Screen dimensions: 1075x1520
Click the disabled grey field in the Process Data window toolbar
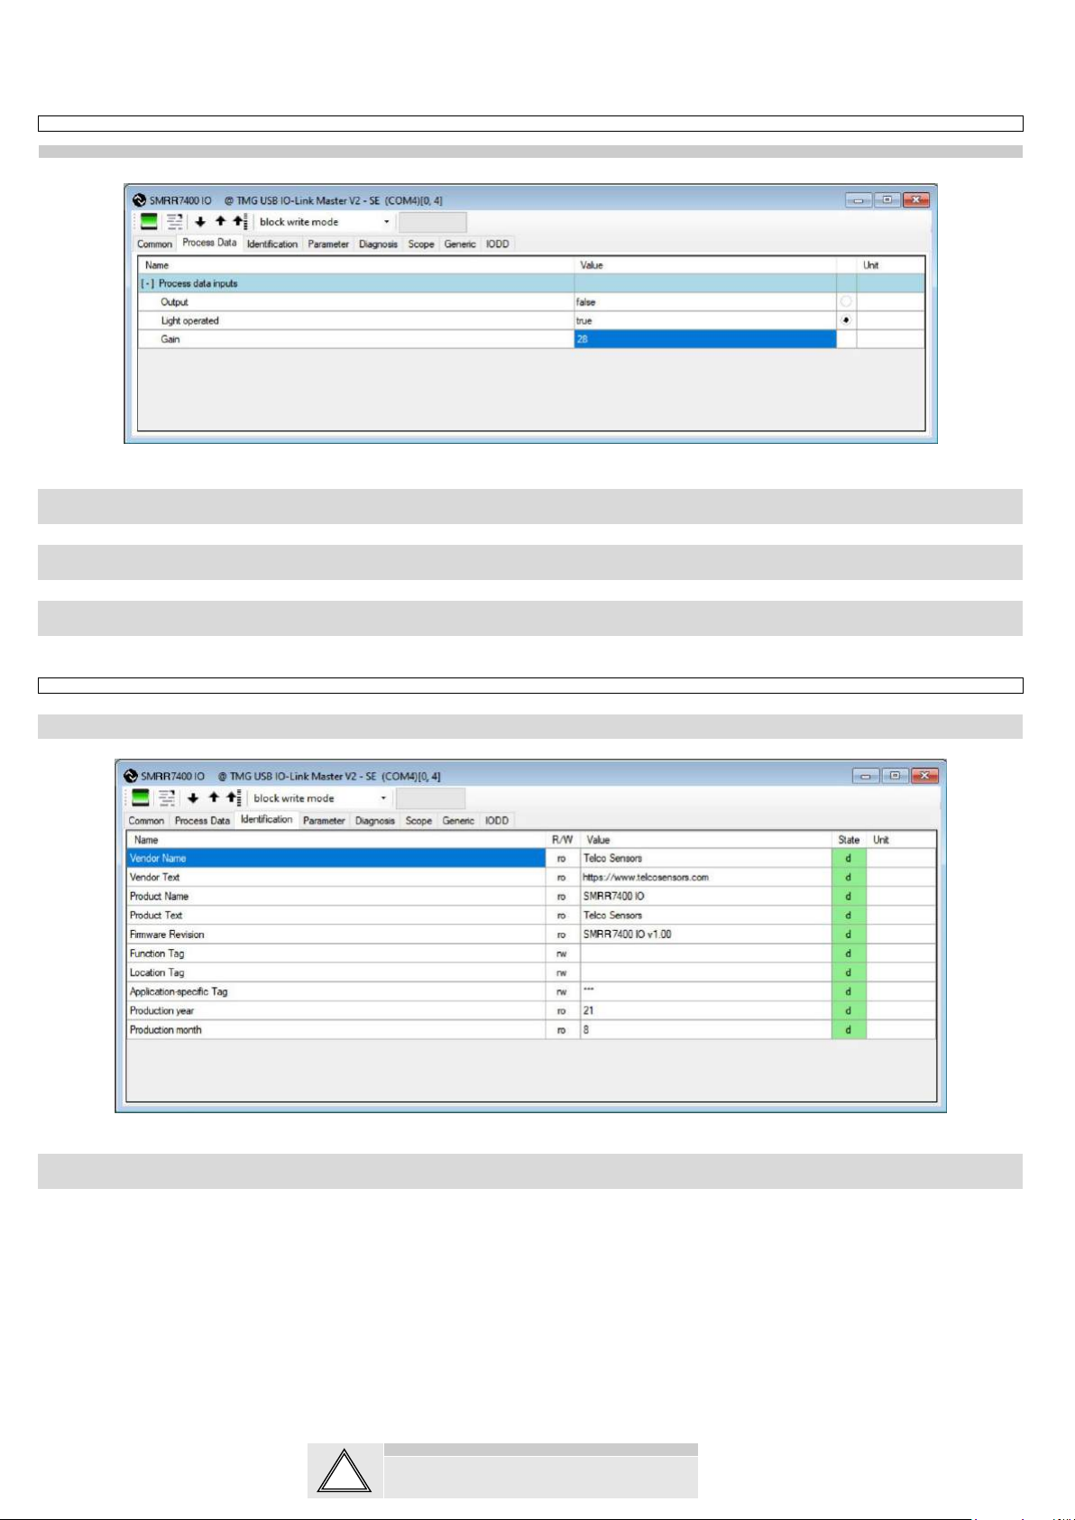(x=433, y=222)
